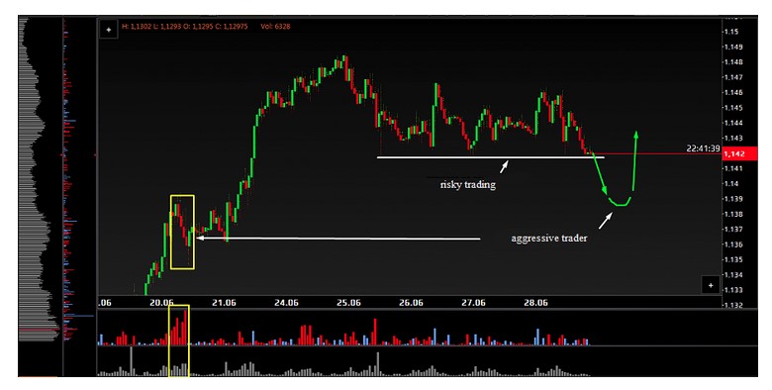The image size is (772, 390).
Task: Click the 1.136 price level on scale
Action: (733, 244)
